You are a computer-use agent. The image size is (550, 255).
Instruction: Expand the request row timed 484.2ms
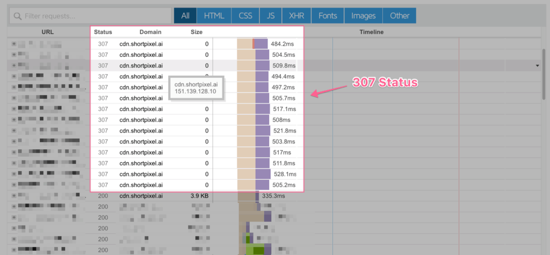click(x=14, y=44)
